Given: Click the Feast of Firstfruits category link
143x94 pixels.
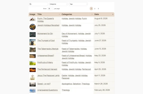Looking at the screenshot, I should click(69, 62).
